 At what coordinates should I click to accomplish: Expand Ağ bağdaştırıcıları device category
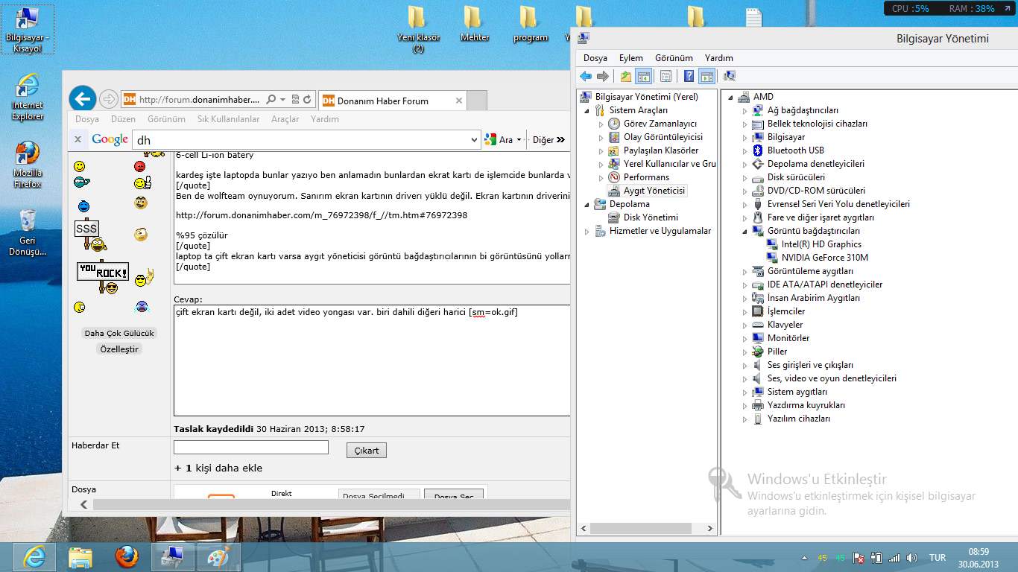744,110
